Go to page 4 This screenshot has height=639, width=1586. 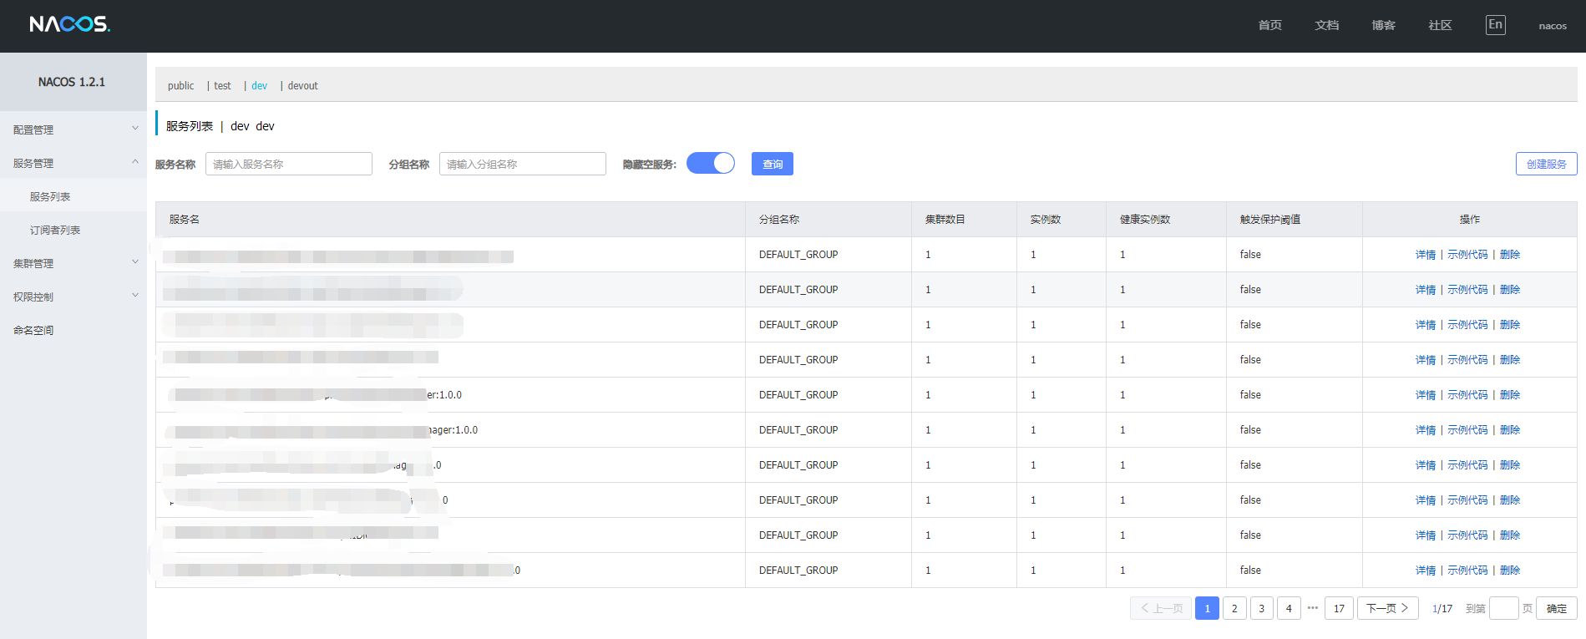click(1289, 608)
